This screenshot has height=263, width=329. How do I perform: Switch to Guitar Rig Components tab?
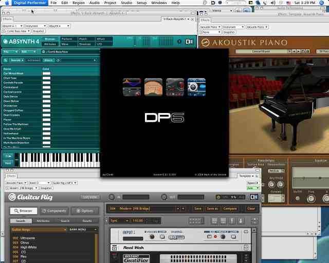point(54,211)
